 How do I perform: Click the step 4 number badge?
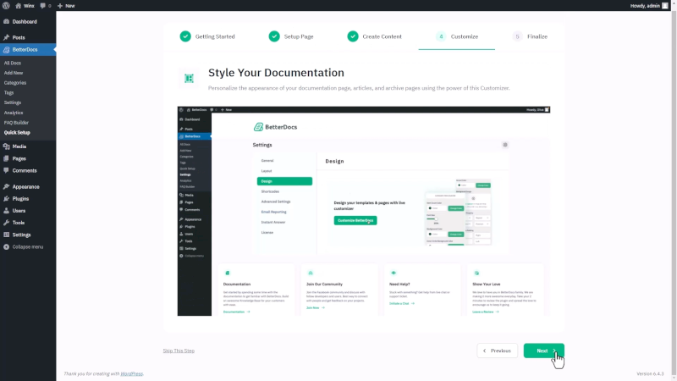(x=441, y=36)
